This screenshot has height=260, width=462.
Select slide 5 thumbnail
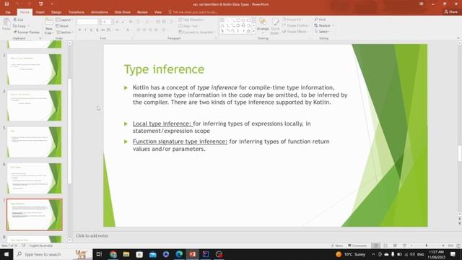tap(35, 142)
